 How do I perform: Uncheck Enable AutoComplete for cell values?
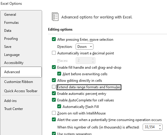(54, 100)
